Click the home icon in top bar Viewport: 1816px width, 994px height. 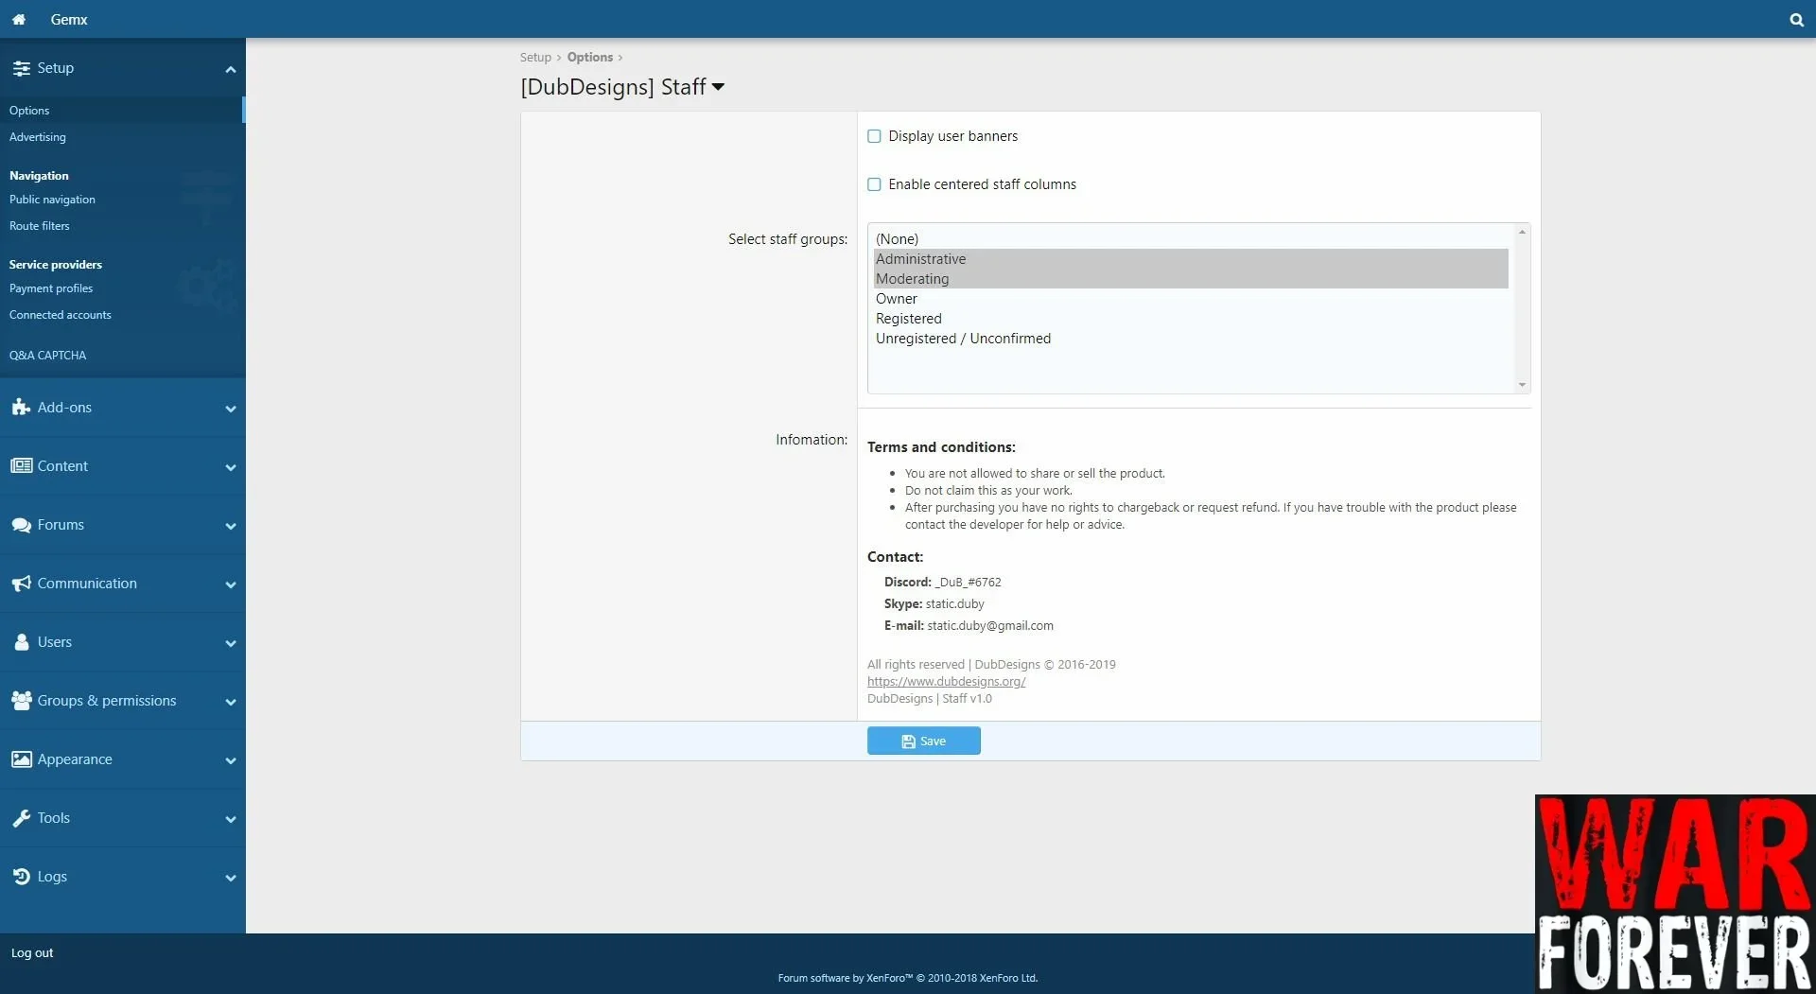[x=18, y=19]
